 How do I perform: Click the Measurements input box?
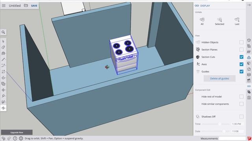(x=232, y=138)
